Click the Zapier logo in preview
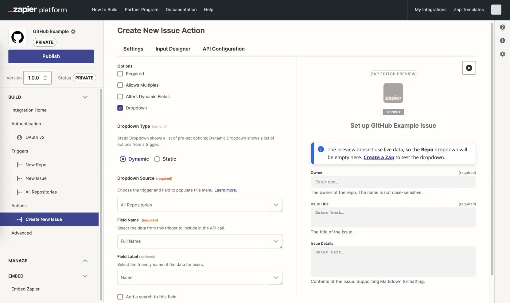 tap(393, 93)
